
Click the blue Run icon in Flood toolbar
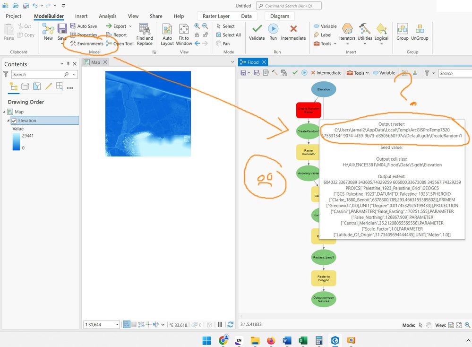click(304, 73)
